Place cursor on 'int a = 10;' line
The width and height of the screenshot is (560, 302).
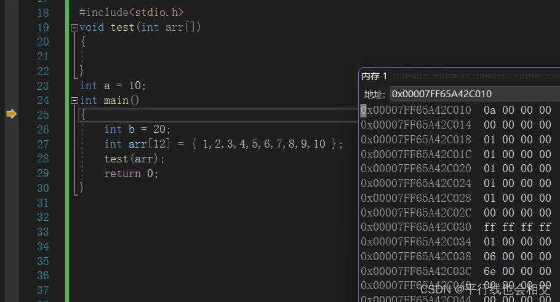(113, 85)
